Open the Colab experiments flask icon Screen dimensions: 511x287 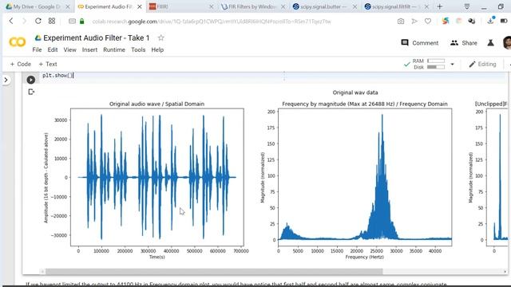(x=490, y=42)
